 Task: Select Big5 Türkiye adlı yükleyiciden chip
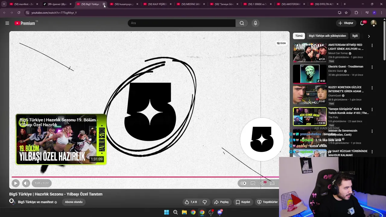click(327, 36)
